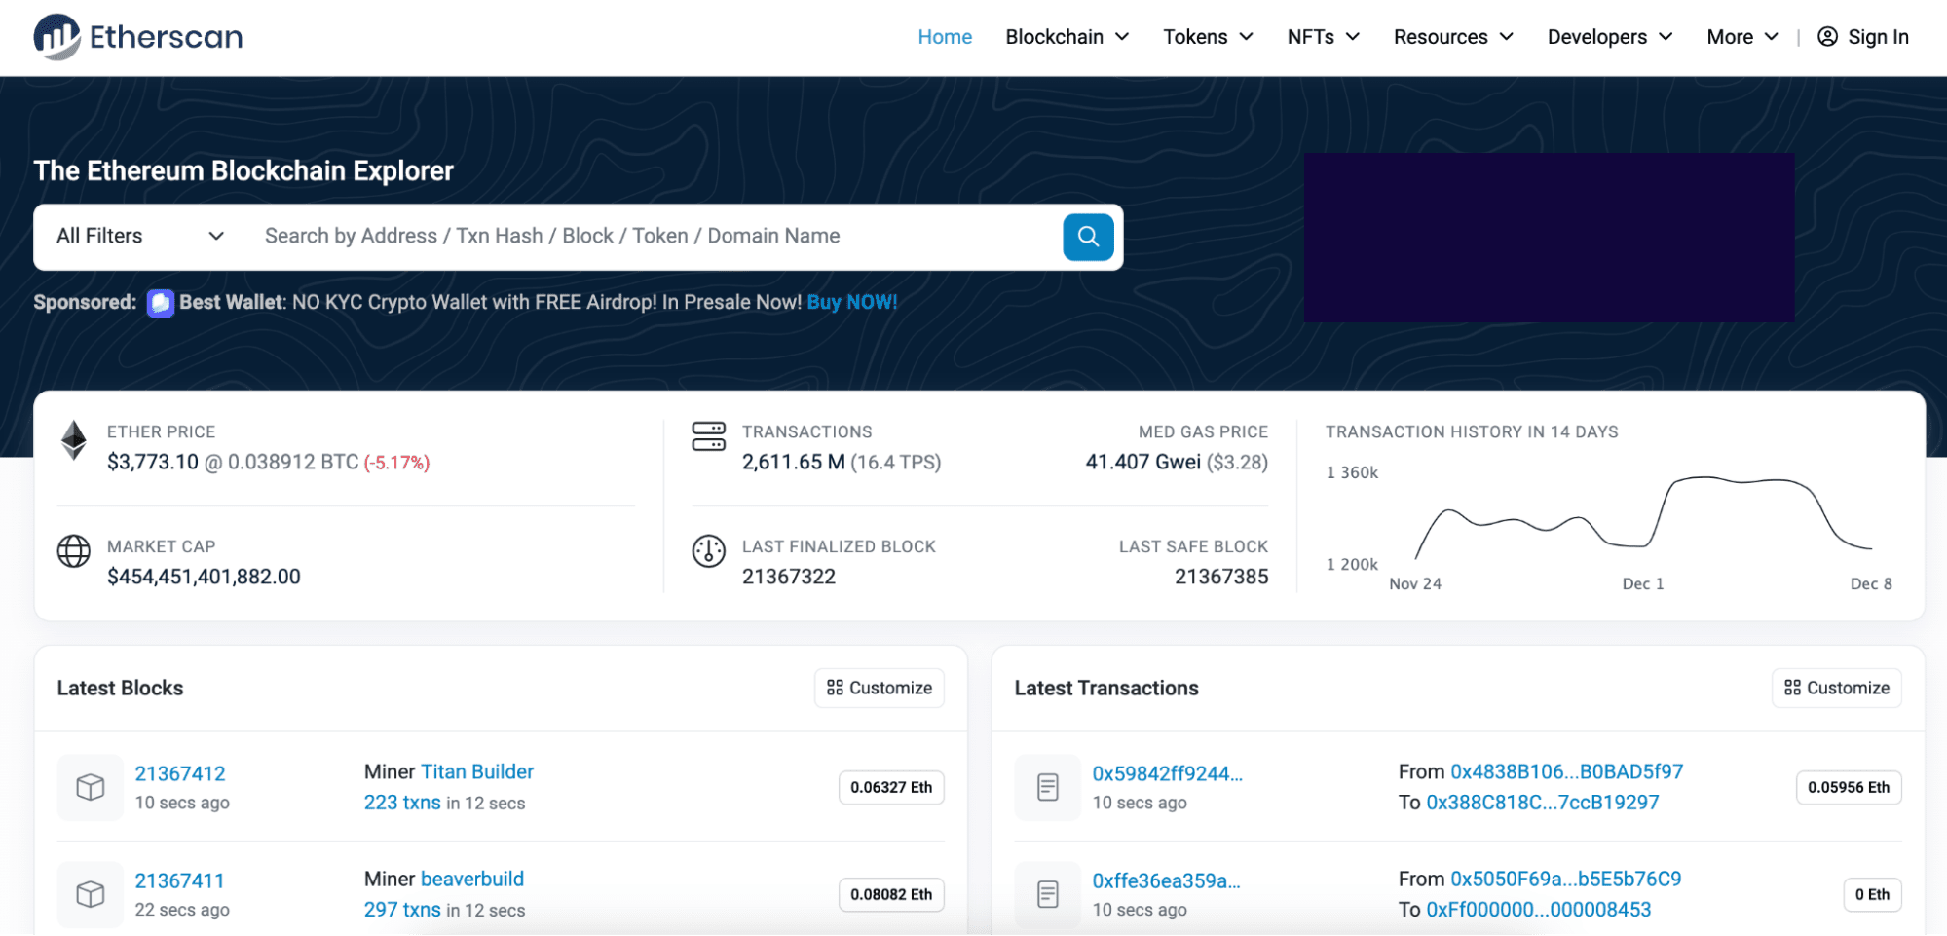This screenshot has width=1947, height=936.
Task: Expand the Blockchain menu
Action: [1067, 37]
